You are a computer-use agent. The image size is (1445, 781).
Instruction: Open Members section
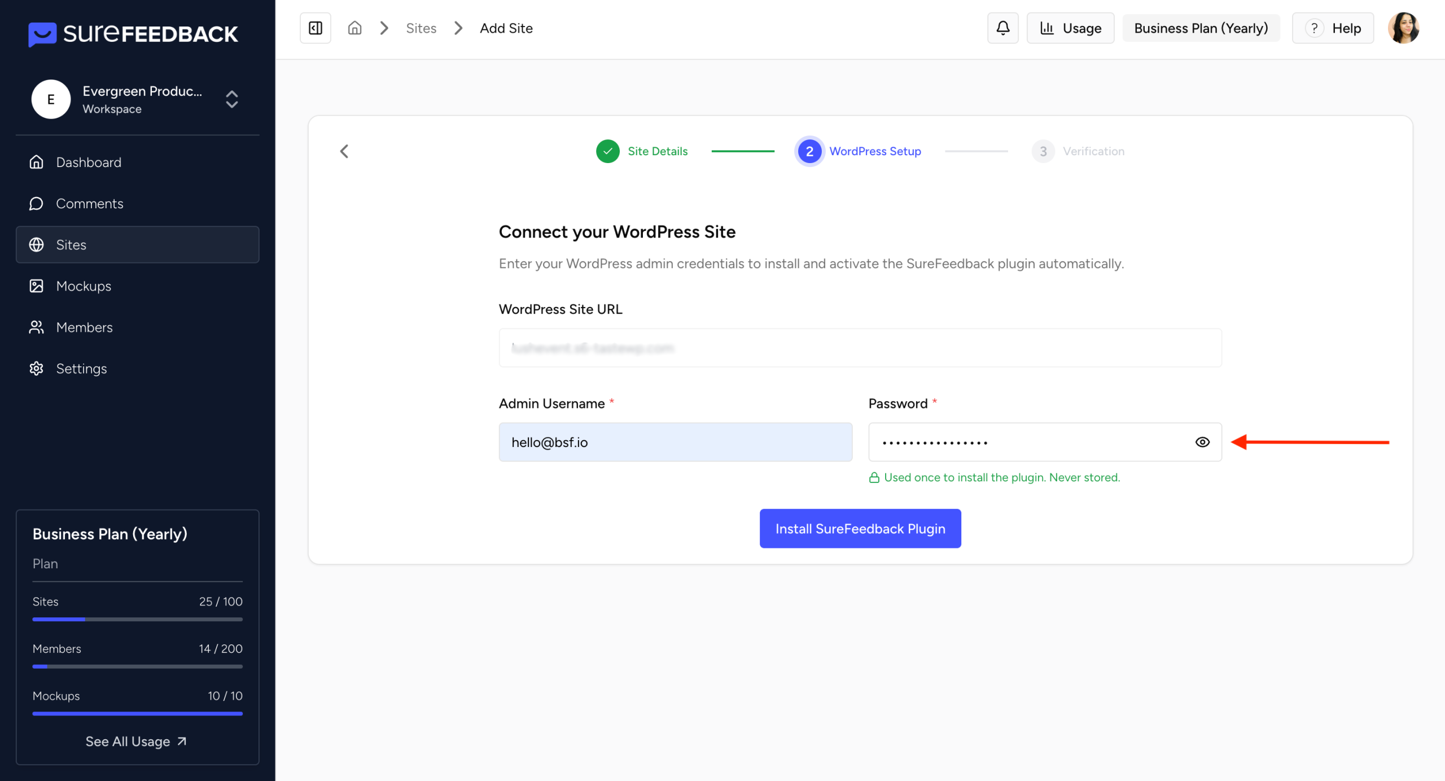(x=84, y=327)
